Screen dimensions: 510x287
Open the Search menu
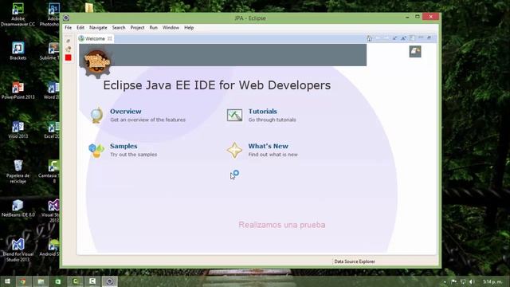tap(119, 28)
